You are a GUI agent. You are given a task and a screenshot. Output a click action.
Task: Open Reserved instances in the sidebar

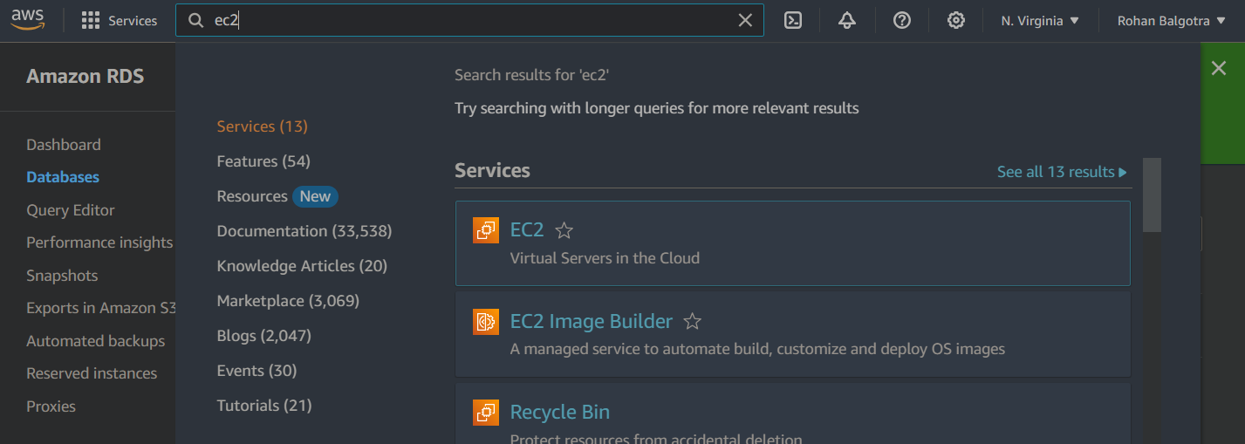coord(92,373)
